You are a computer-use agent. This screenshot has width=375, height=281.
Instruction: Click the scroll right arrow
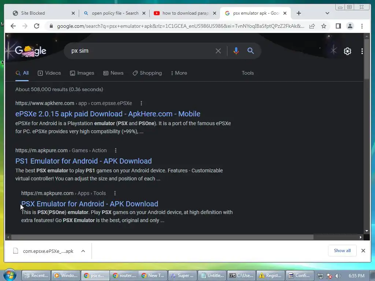pos(361,237)
